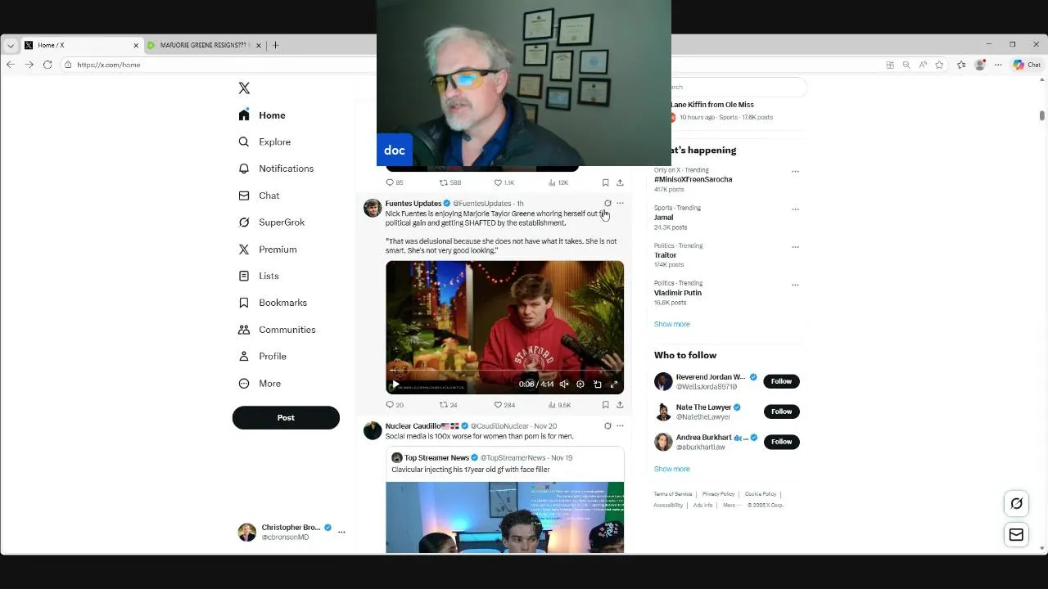
Task: Click Grok icon on Nuclear Caudillo post
Action: (608, 425)
